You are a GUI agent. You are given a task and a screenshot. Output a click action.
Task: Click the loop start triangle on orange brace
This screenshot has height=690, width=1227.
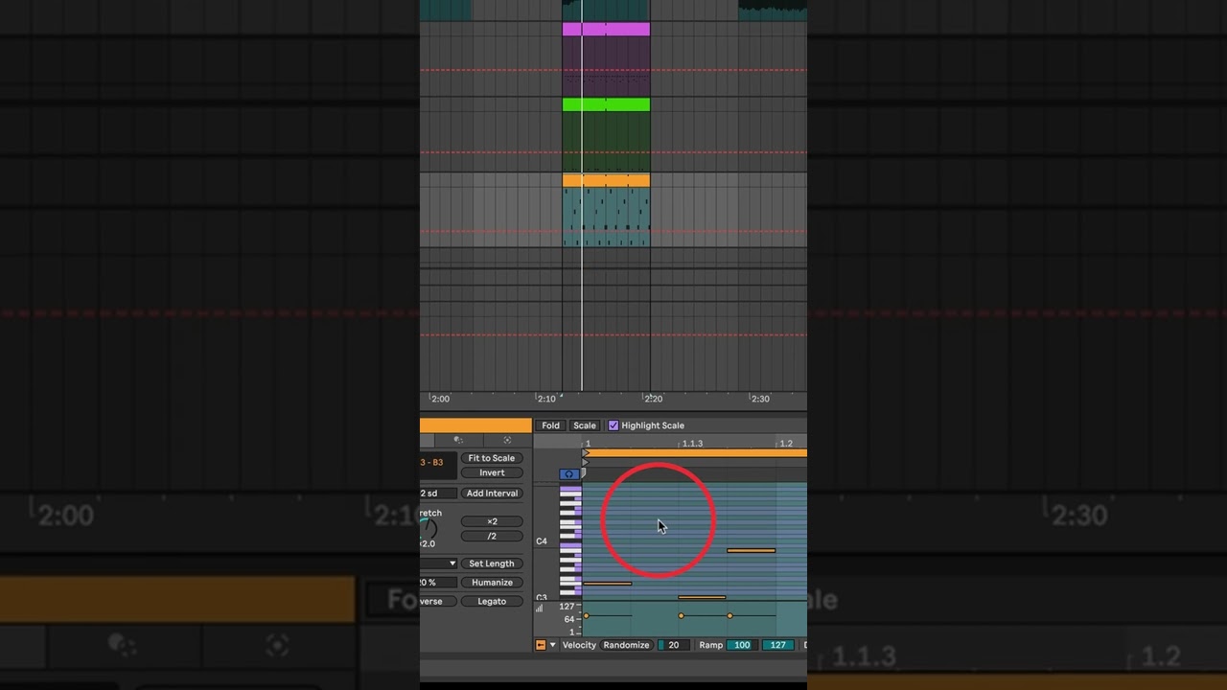586,452
